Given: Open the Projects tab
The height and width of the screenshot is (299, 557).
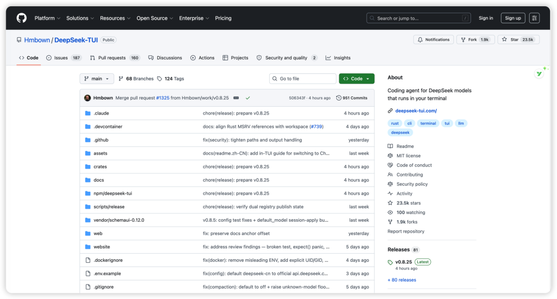Looking at the screenshot, I should coord(236,58).
